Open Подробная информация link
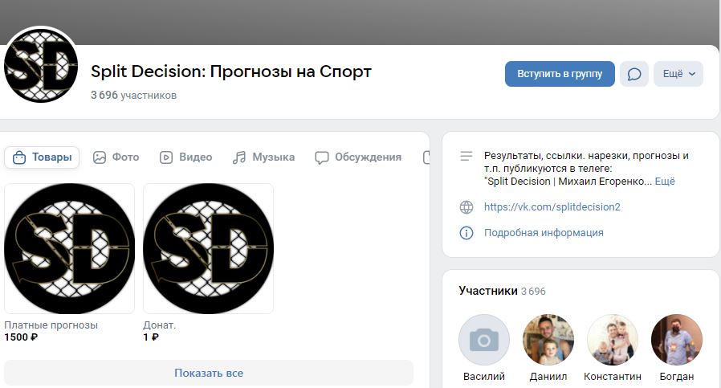The width and height of the screenshot is (721, 388). pos(544,233)
